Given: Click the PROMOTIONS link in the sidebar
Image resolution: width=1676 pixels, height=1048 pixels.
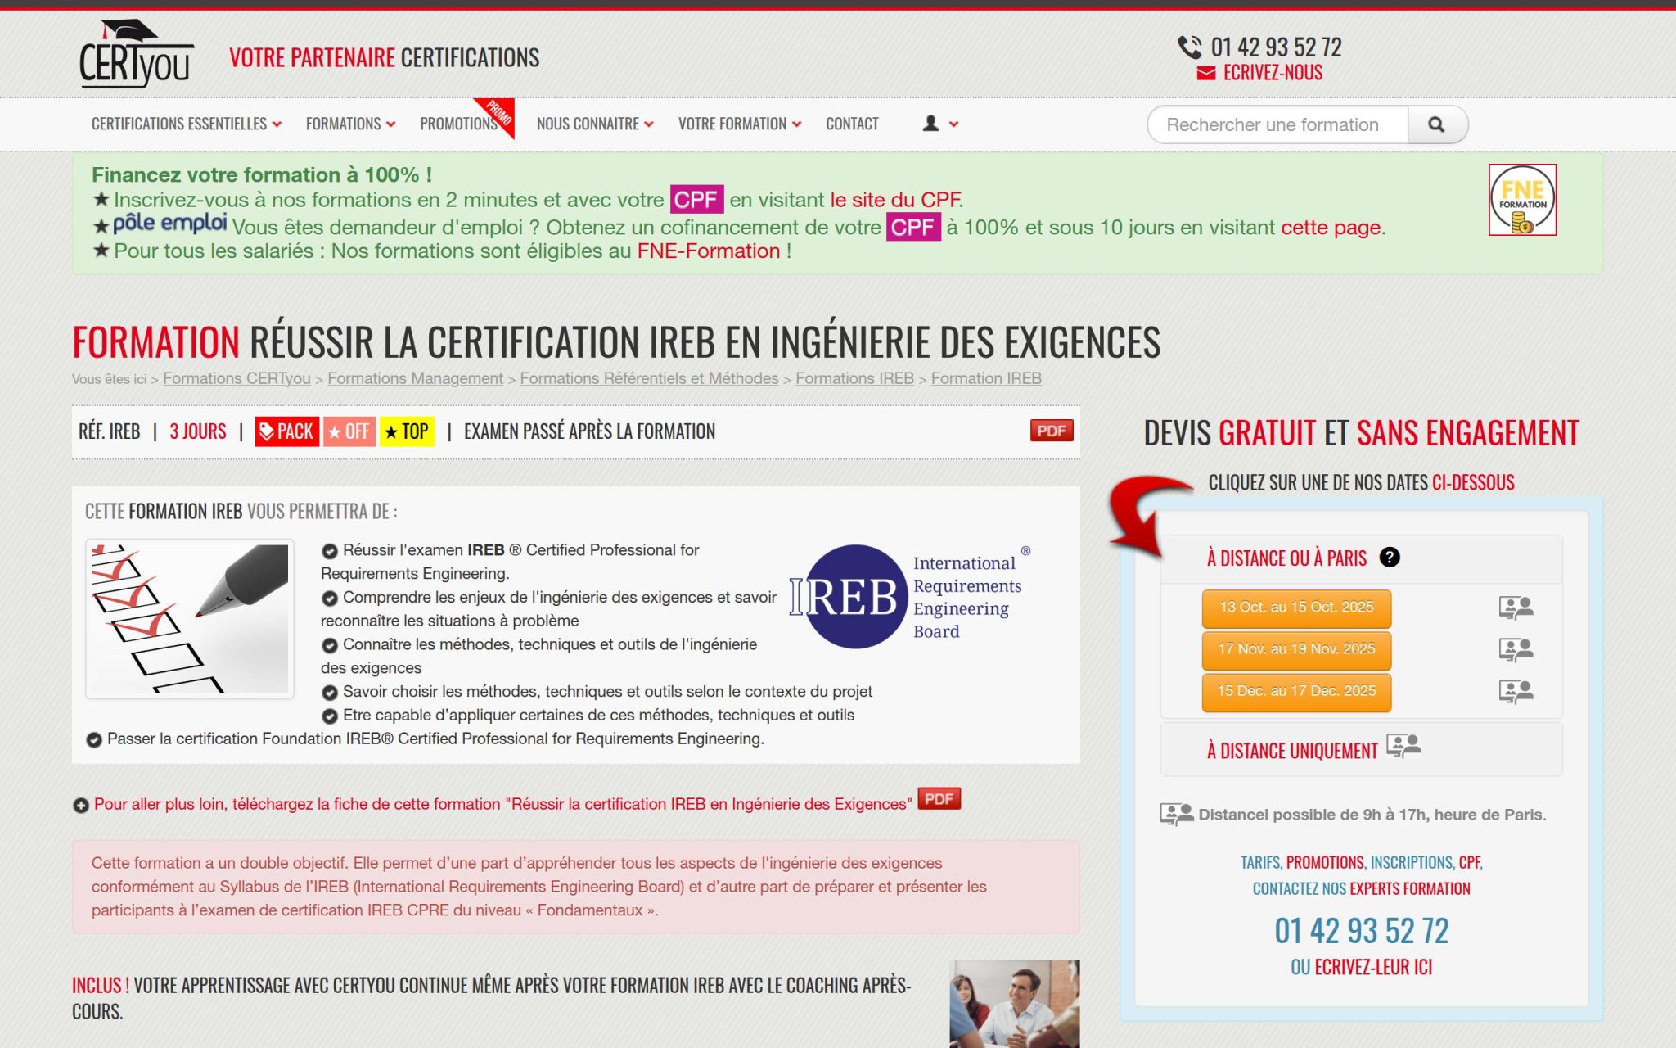Looking at the screenshot, I should 1325,862.
